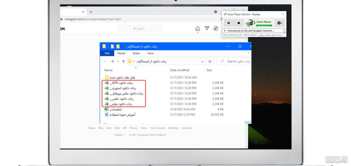Click the Macro Version 1.2 status text
The image size is (351, 166).
coord(232,35)
